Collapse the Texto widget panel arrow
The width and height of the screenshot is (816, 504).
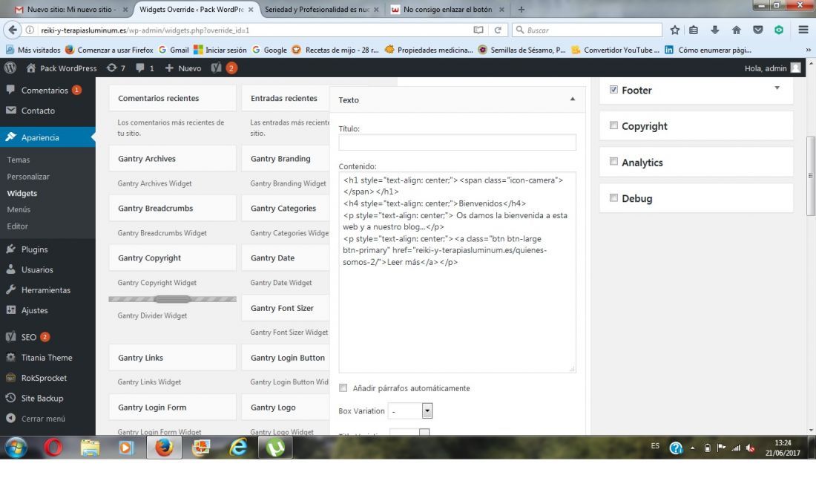tap(573, 99)
